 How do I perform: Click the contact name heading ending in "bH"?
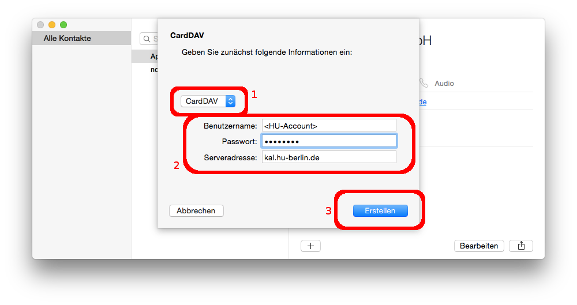point(425,41)
